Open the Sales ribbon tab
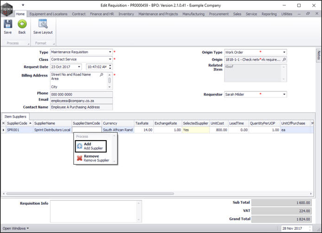The width and height of the screenshot is (322, 233). click(x=237, y=14)
